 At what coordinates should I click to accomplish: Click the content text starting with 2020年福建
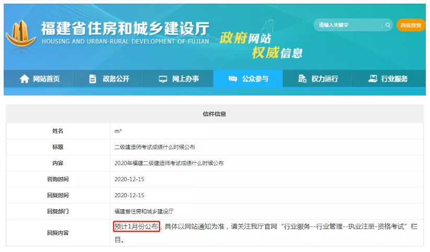tap(169, 163)
